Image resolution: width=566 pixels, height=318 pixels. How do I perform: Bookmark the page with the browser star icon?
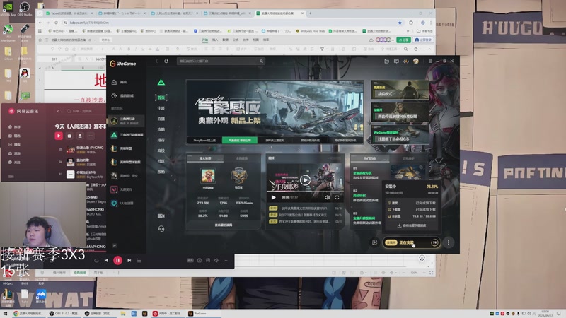click(400, 23)
